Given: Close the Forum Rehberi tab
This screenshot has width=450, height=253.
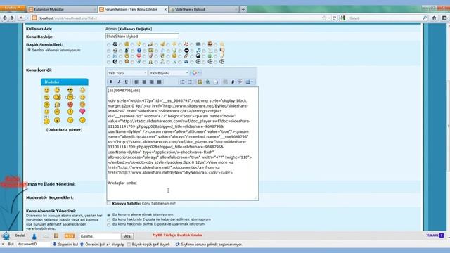Looking at the screenshot, I should pyautogui.click(x=165, y=9).
